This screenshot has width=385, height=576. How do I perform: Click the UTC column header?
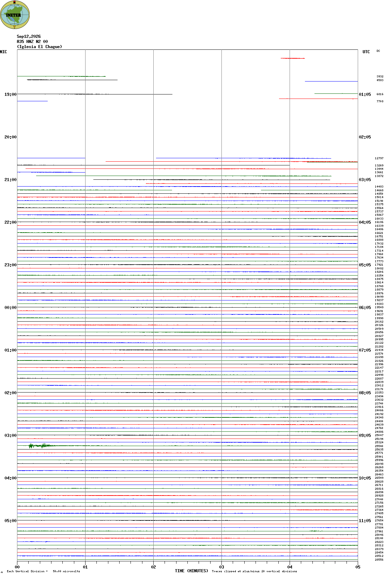366,52
